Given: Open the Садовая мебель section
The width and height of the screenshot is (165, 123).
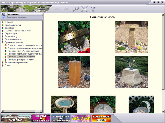Looking at the screenshot, I should pos(13,39).
